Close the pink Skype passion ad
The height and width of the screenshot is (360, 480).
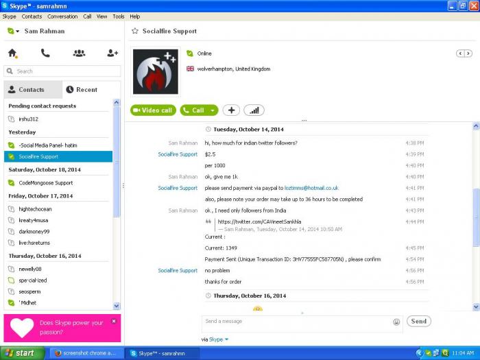tap(114, 321)
